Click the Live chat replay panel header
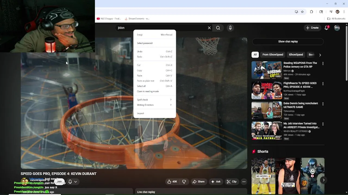The image size is (348, 195). [191, 192]
